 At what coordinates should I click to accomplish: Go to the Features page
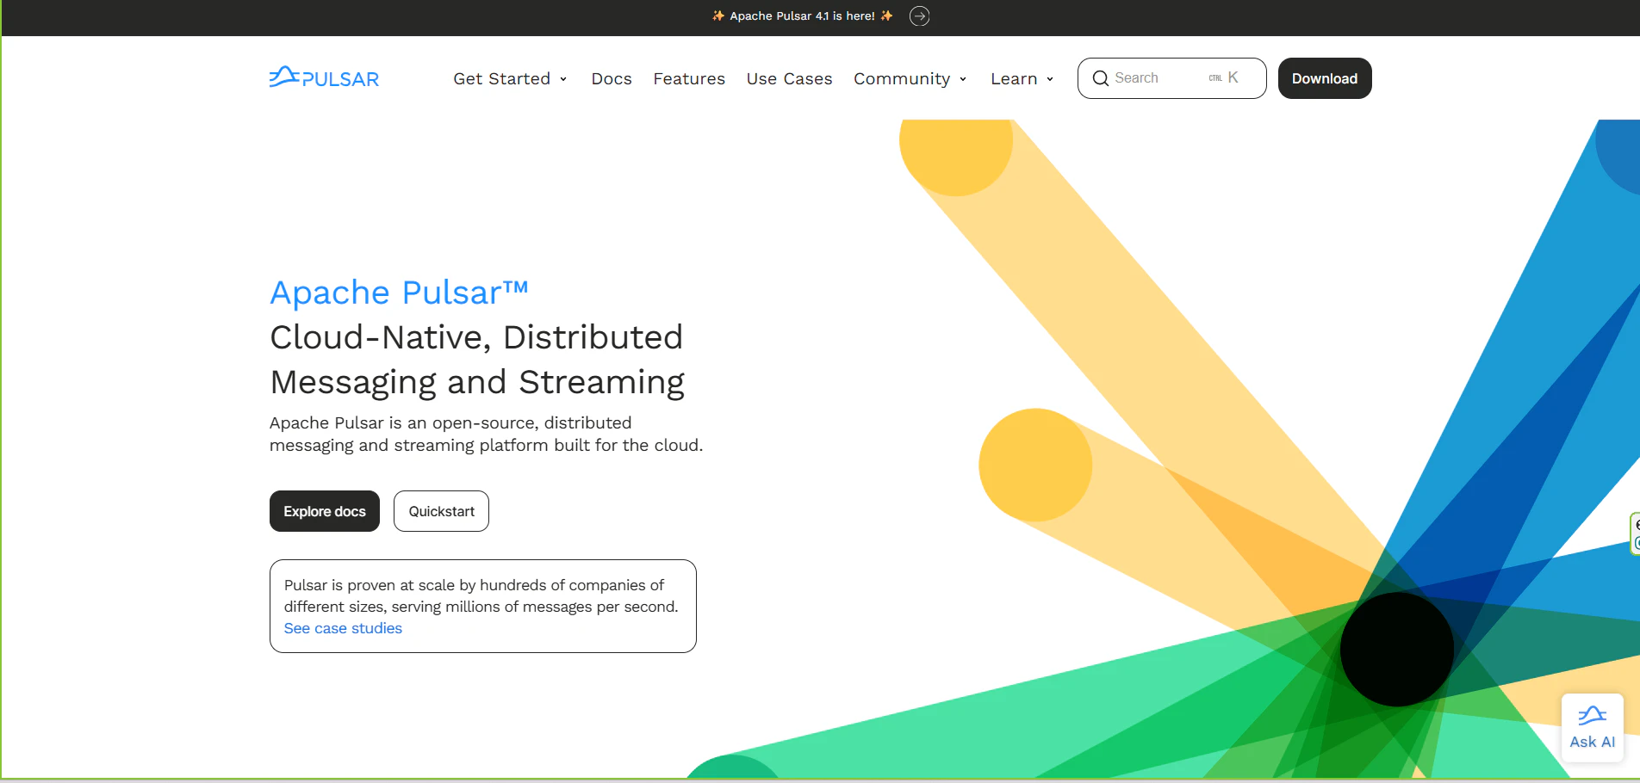689,79
